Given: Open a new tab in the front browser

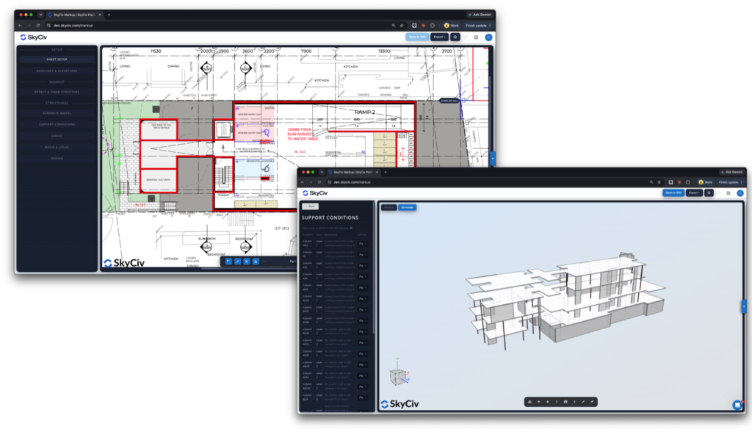Looking at the screenshot, I should pyautogui.click(x=385, y=172).
